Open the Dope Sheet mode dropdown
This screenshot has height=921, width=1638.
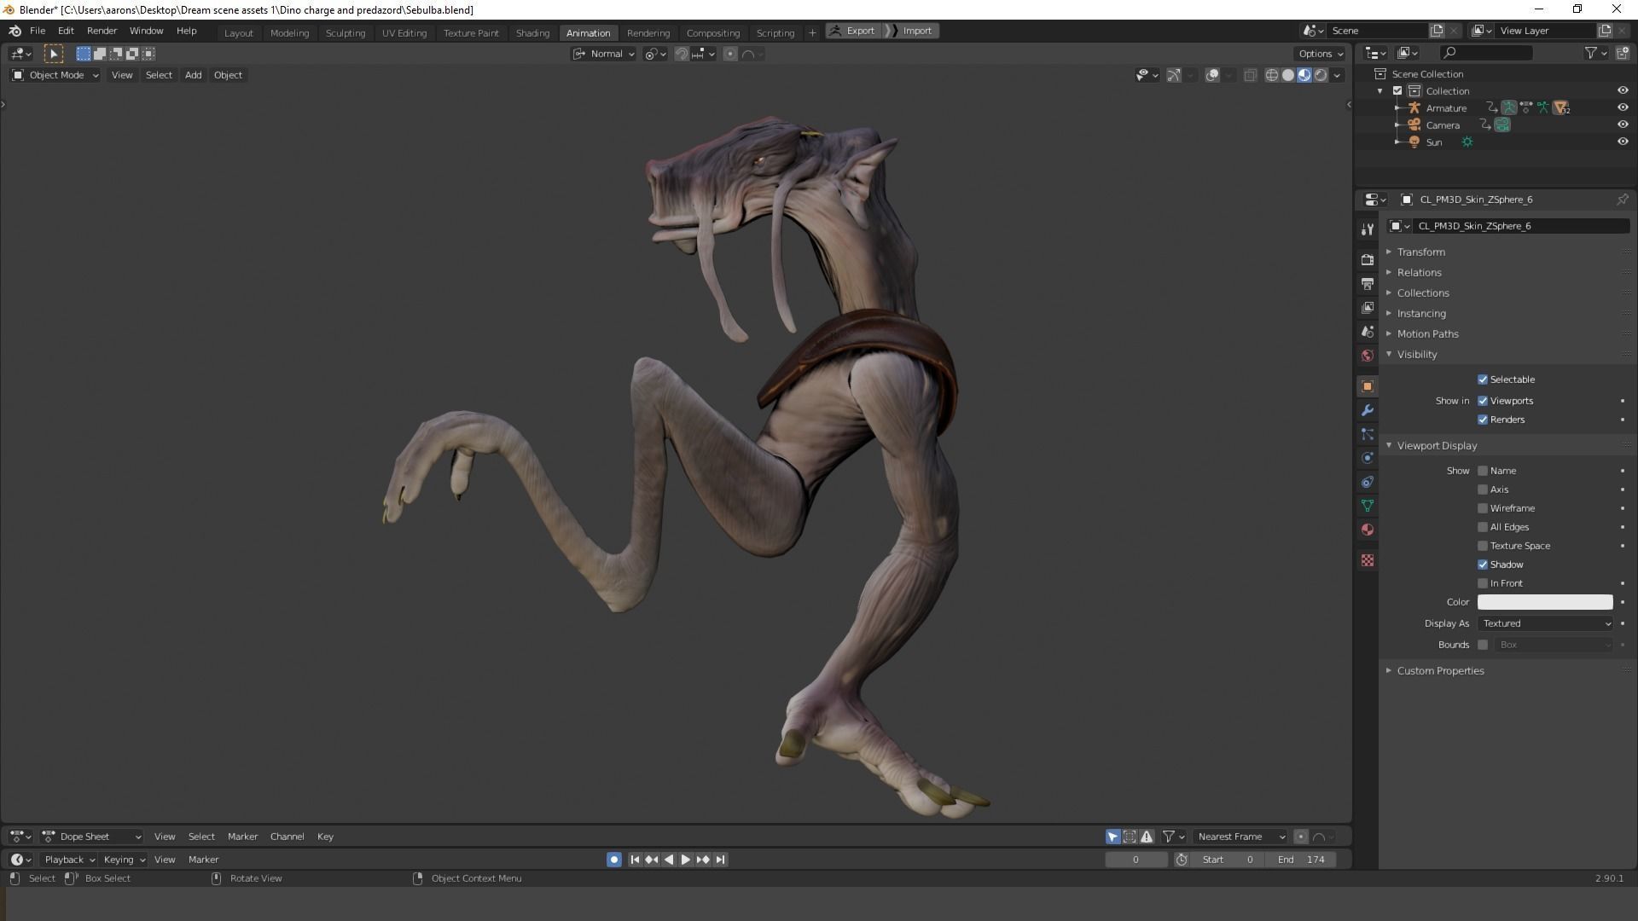(x=91, y=837)
